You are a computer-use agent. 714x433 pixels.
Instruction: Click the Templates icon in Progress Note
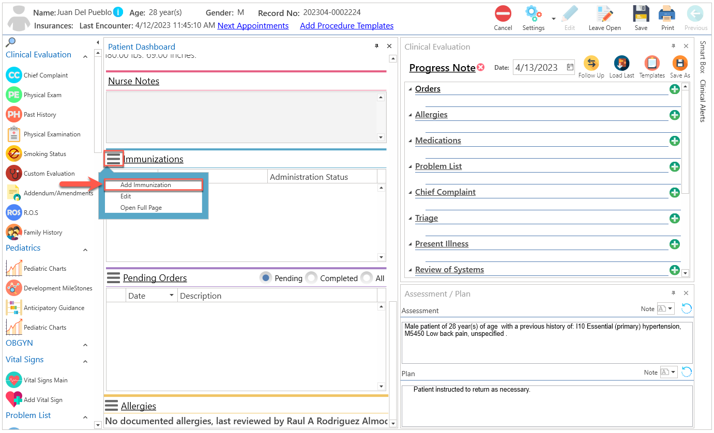pyautogui.click(x=652, y=64)
